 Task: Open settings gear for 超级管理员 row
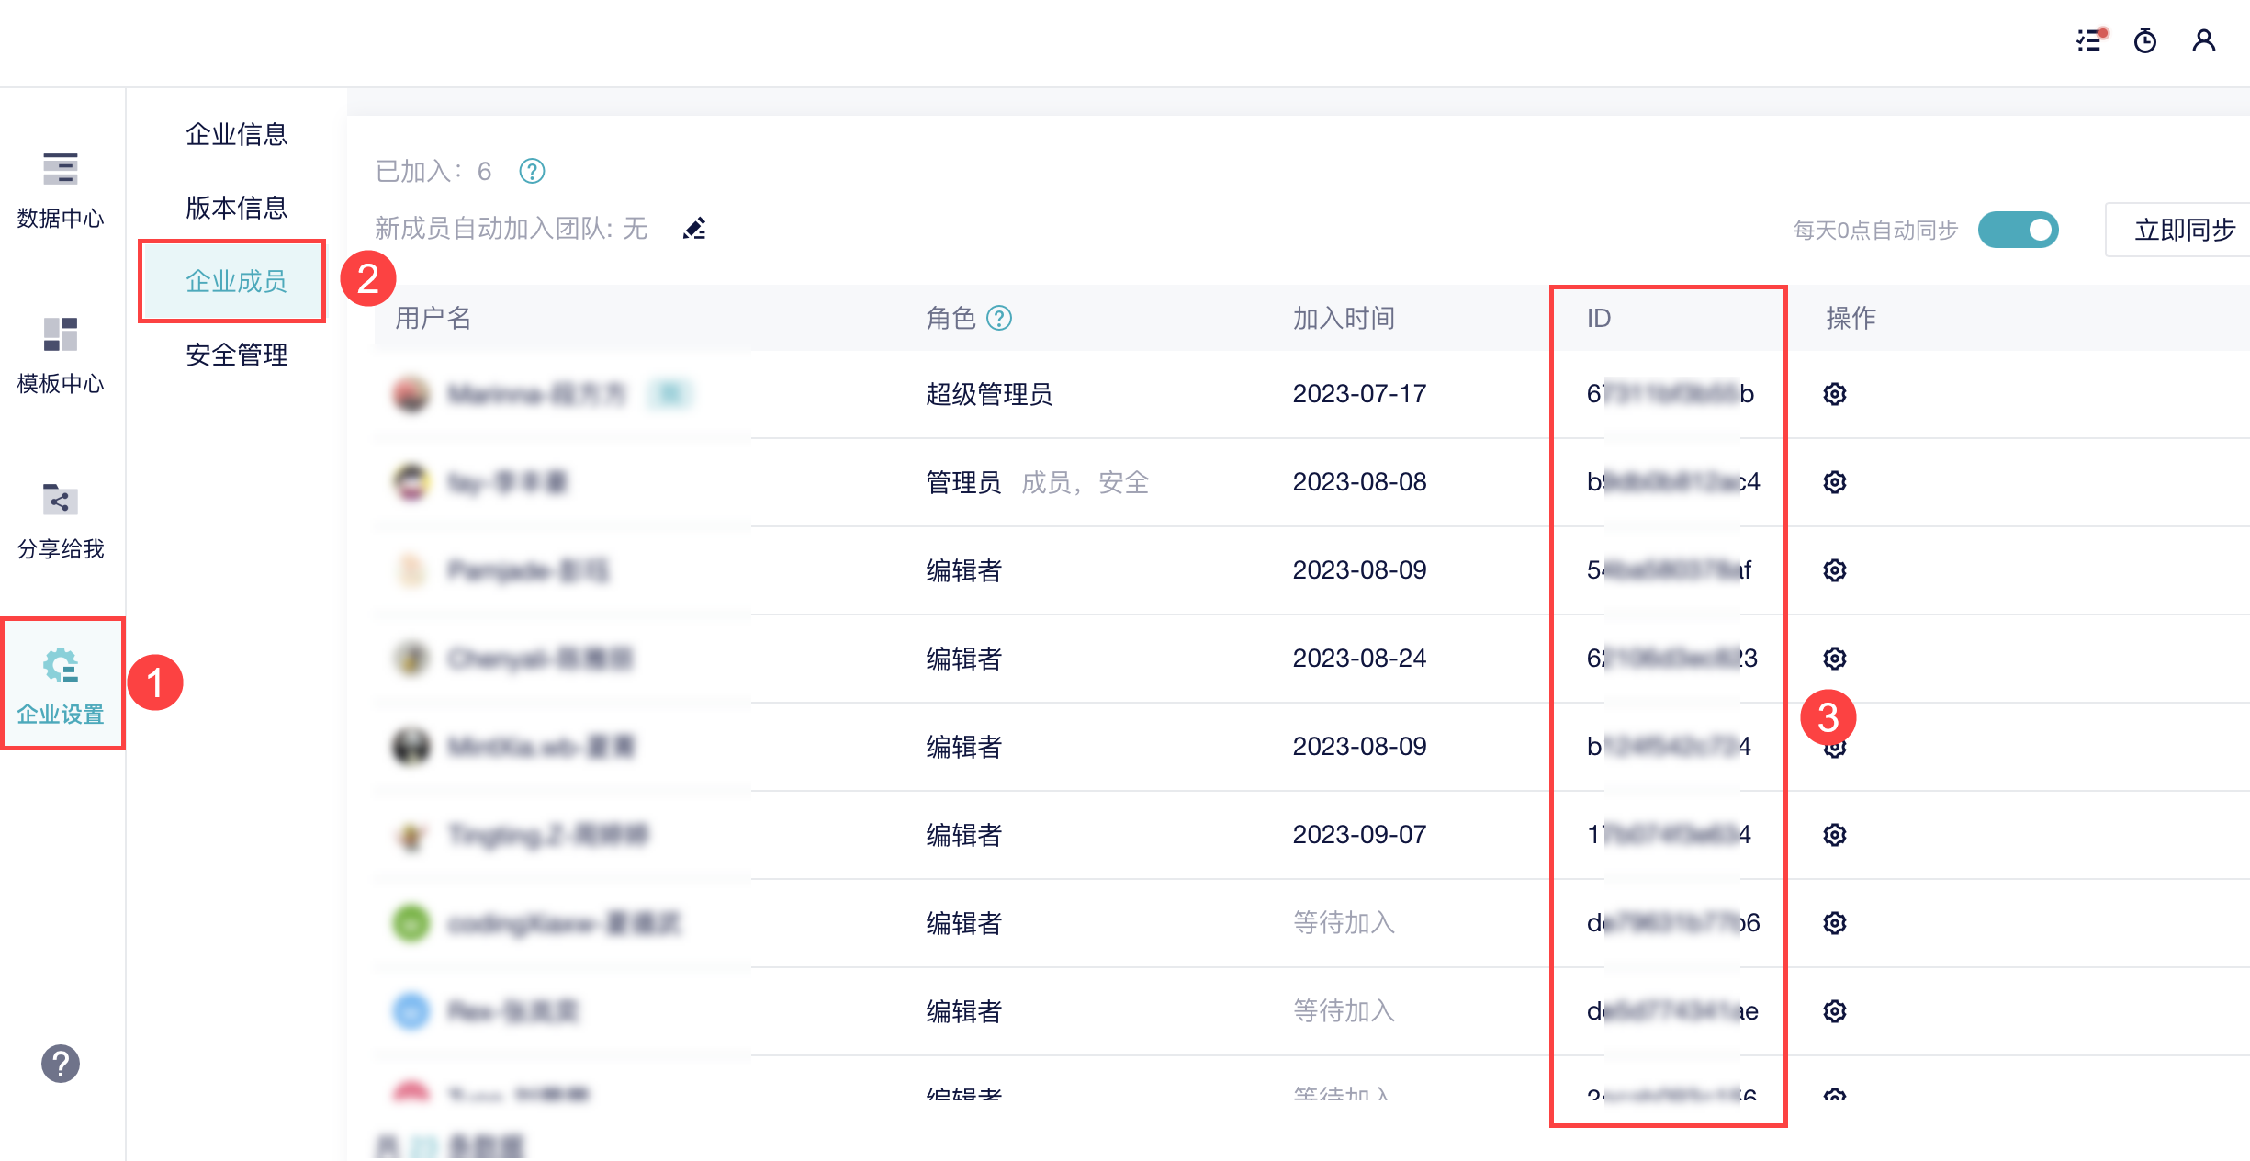[x=1834, y=394]
